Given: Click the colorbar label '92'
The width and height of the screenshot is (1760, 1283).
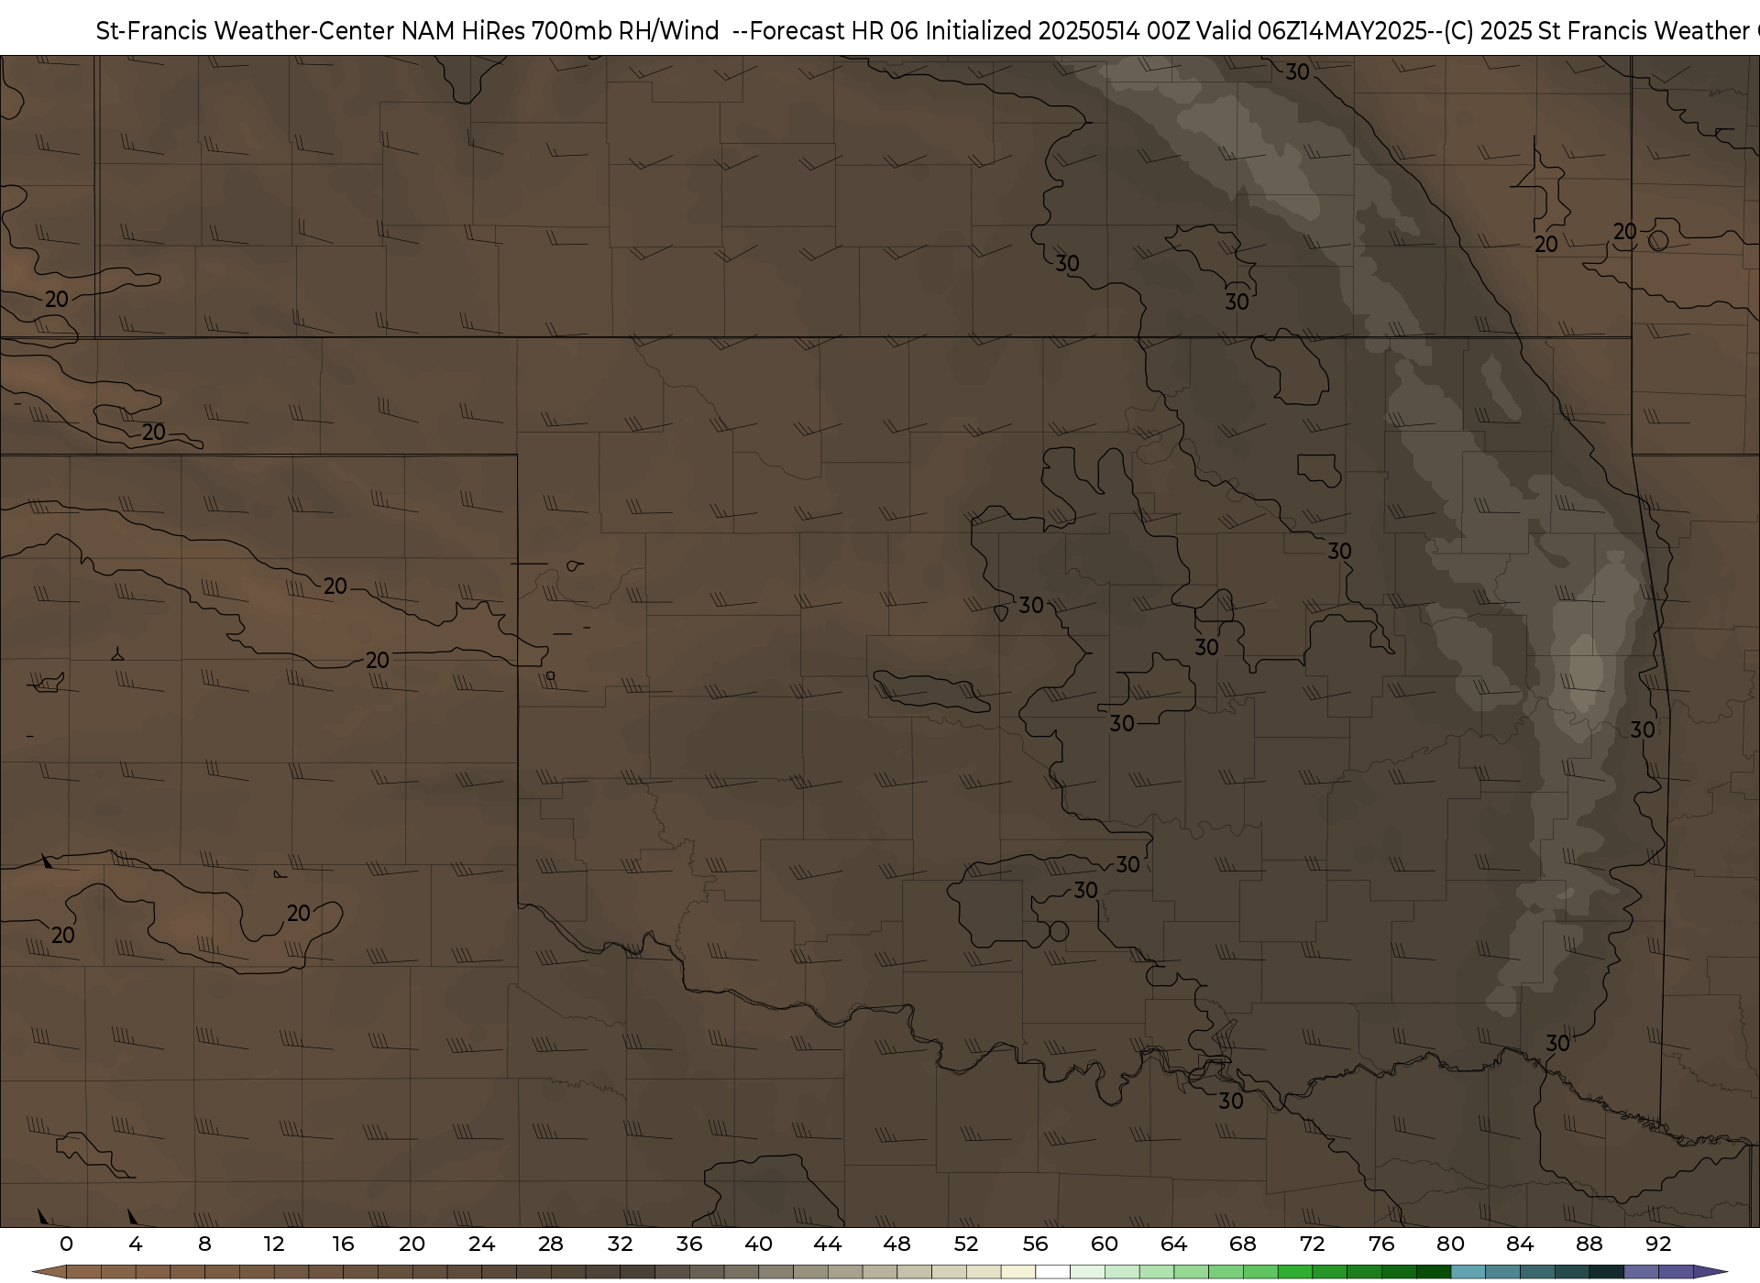Looking at the screenshot, I should tap(1658, 1244).
